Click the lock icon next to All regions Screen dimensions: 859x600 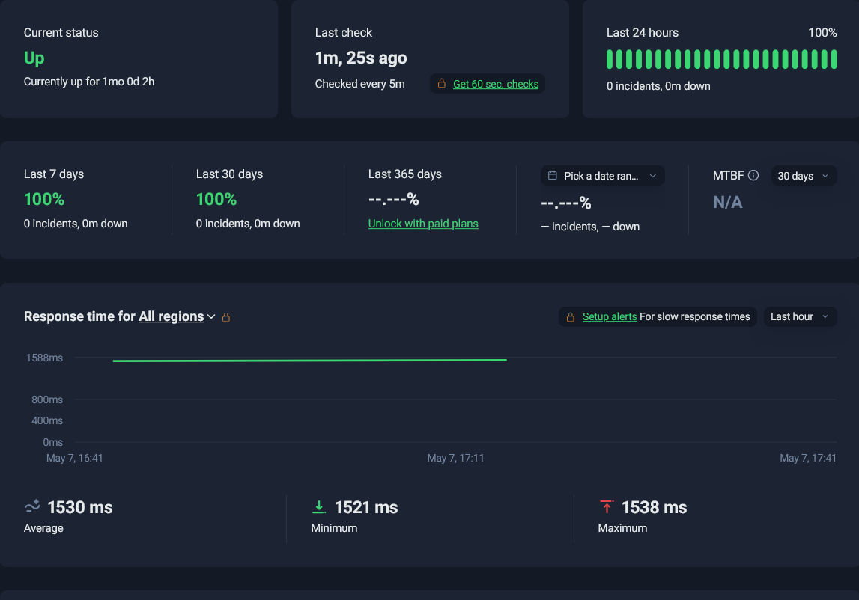click(x=225, y=317)
